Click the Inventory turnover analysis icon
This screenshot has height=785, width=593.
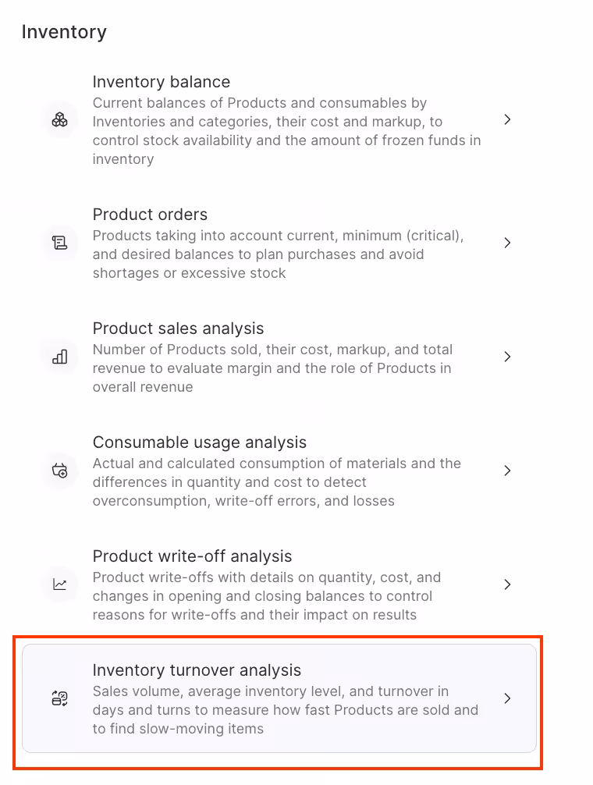pyautogui.click(x=60, y=698)
